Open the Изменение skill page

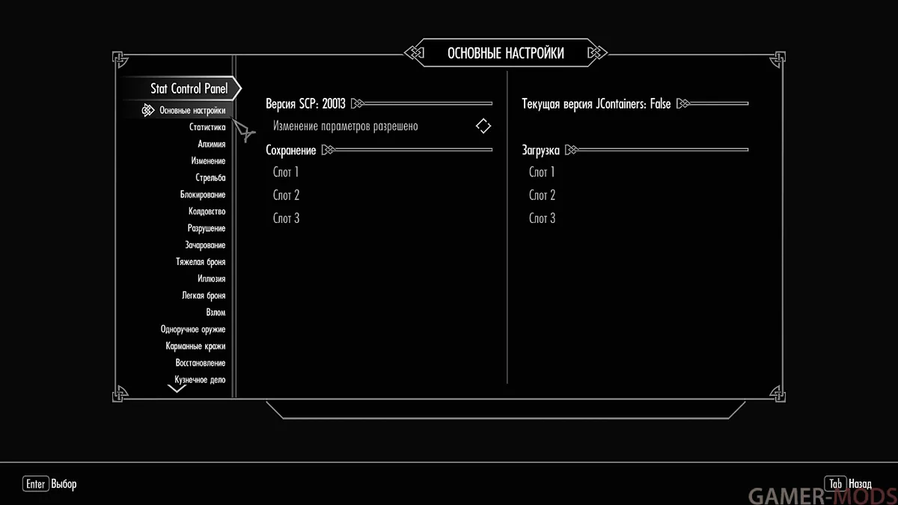(208, 161)
